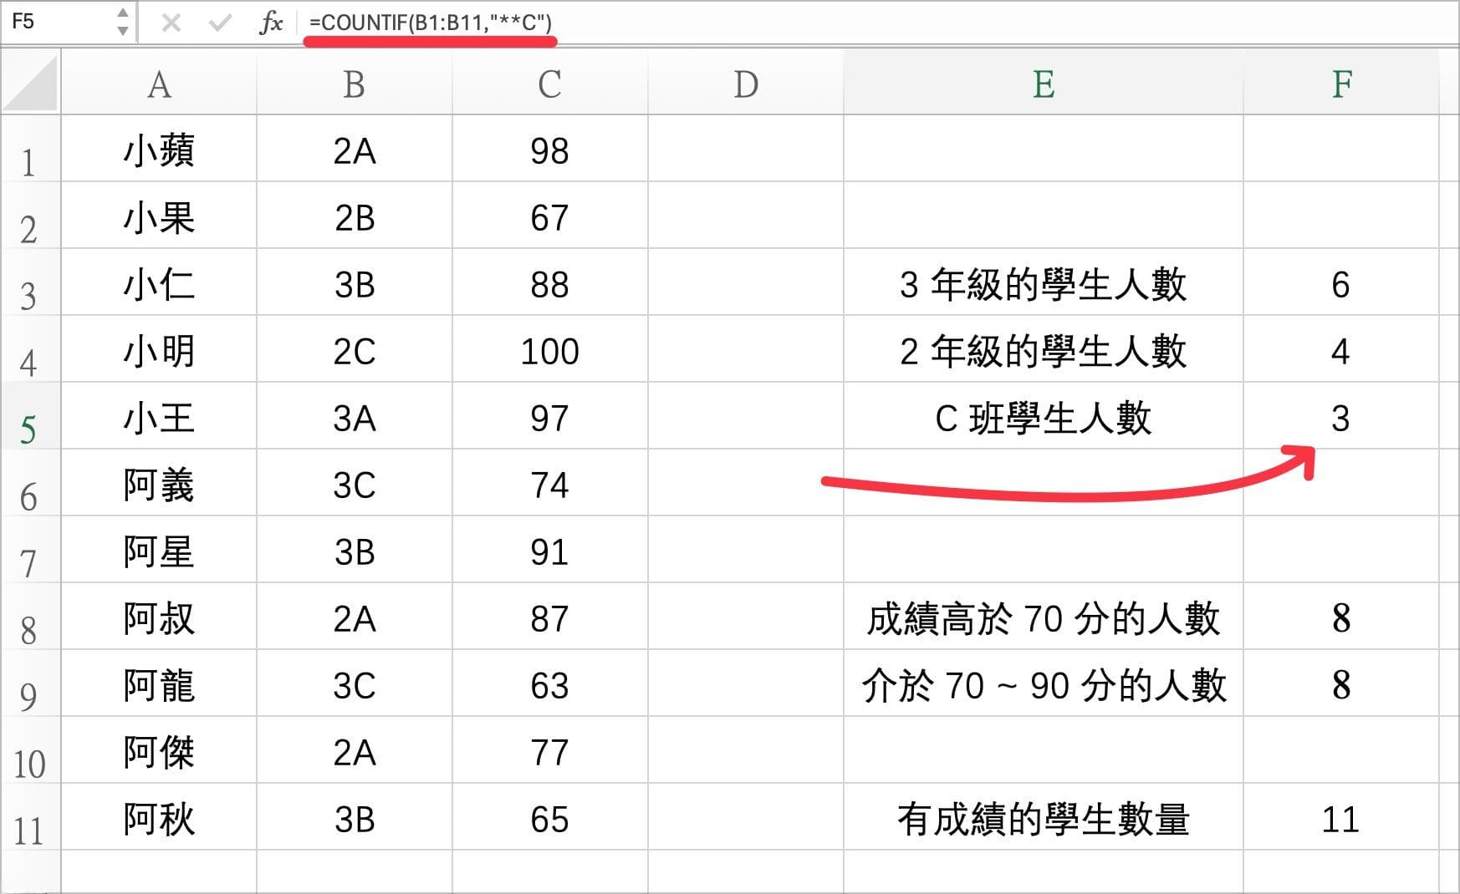Click the 3A class cell
The image size is (1460, 894).
pyautogui.click(x=355, y=416)
